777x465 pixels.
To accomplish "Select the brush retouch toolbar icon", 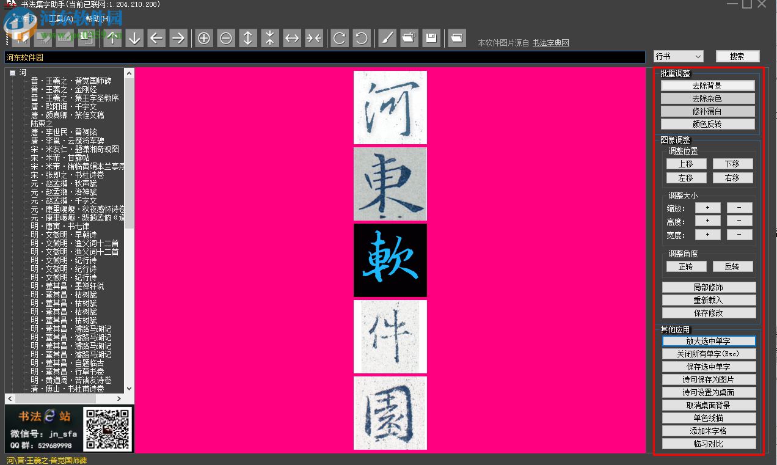I will point(387,38).
